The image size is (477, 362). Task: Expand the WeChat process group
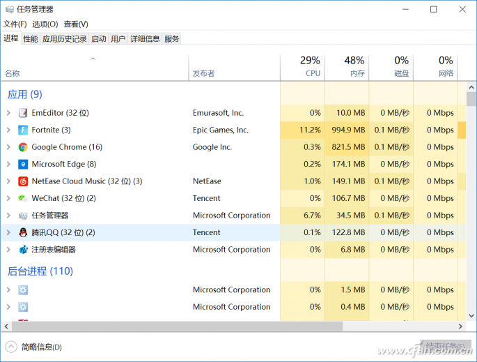click(x=8, y=198)
